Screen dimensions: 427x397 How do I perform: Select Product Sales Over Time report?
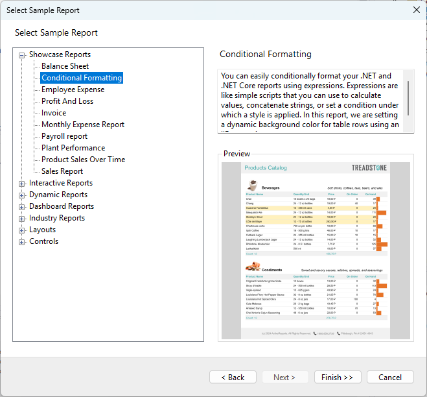coord(83,160)
